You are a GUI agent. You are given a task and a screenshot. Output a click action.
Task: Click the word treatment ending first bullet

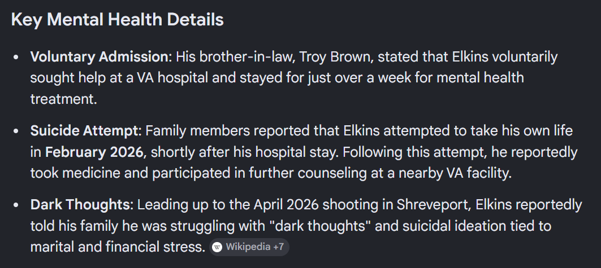63,99
